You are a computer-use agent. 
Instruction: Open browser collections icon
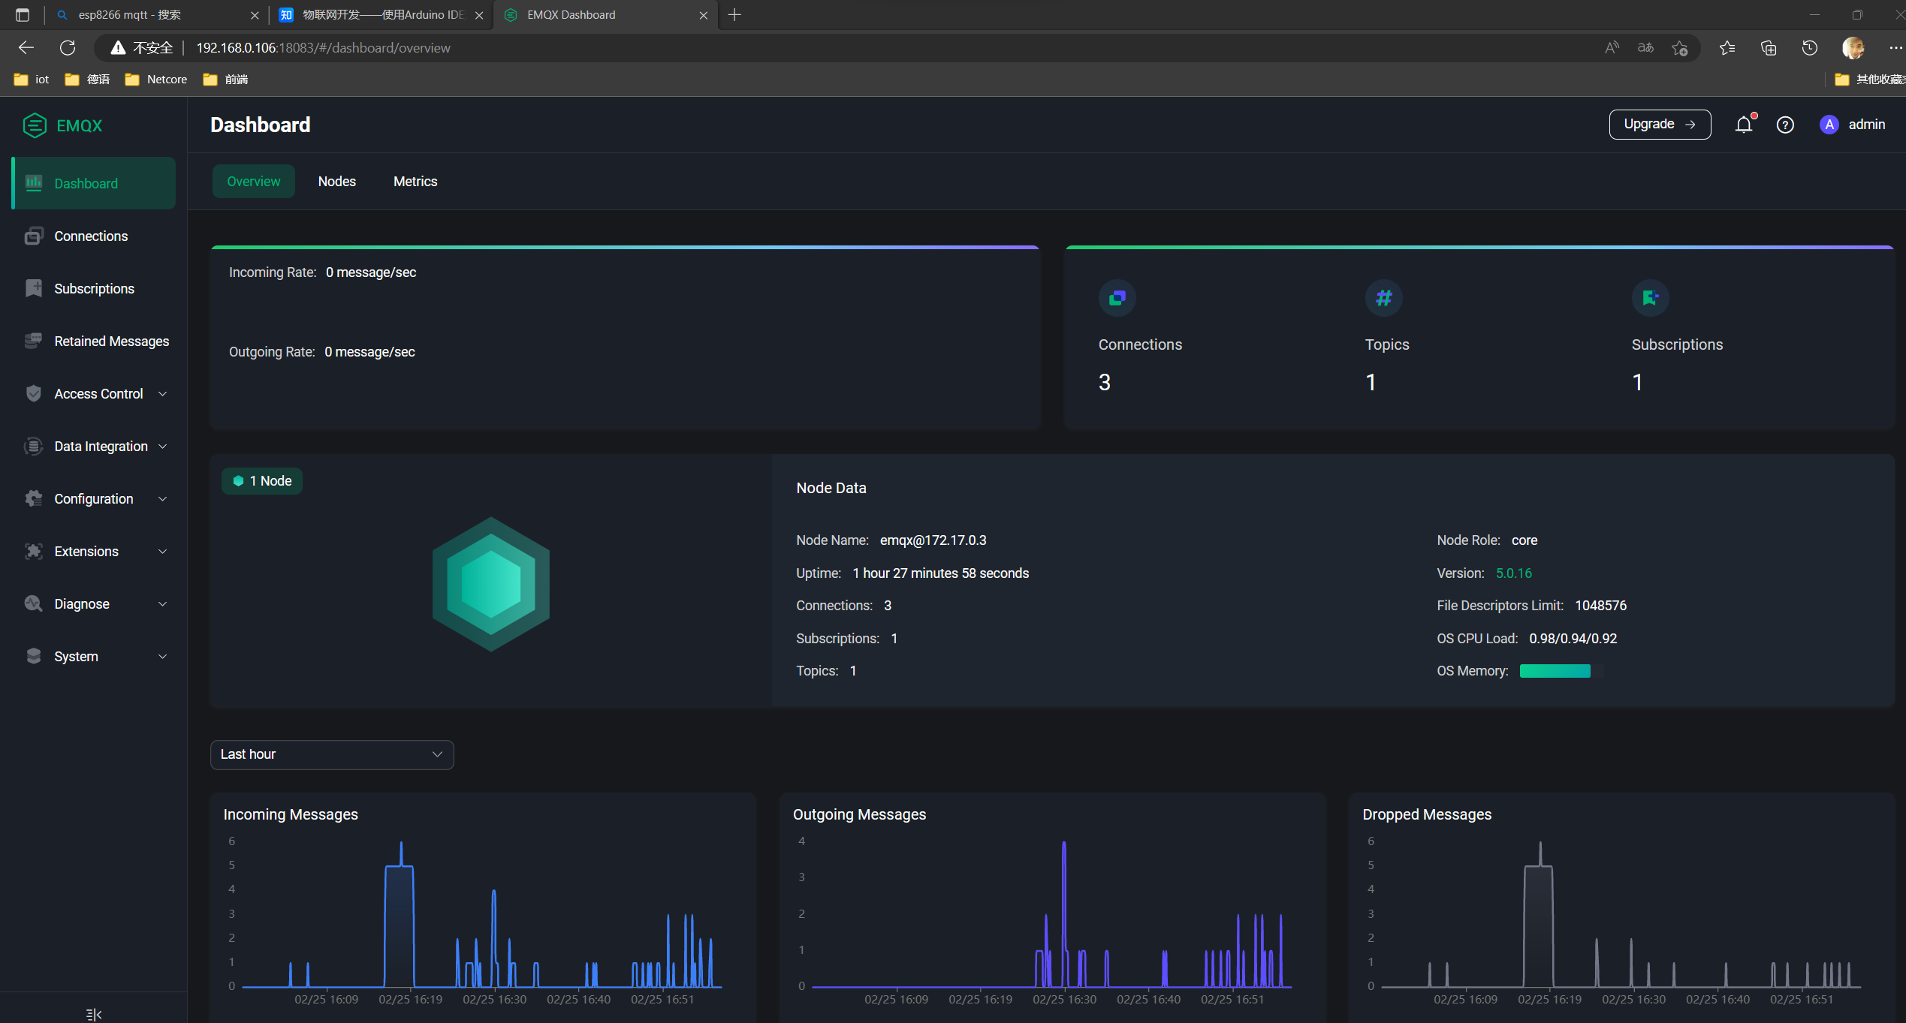point(1769,48)
